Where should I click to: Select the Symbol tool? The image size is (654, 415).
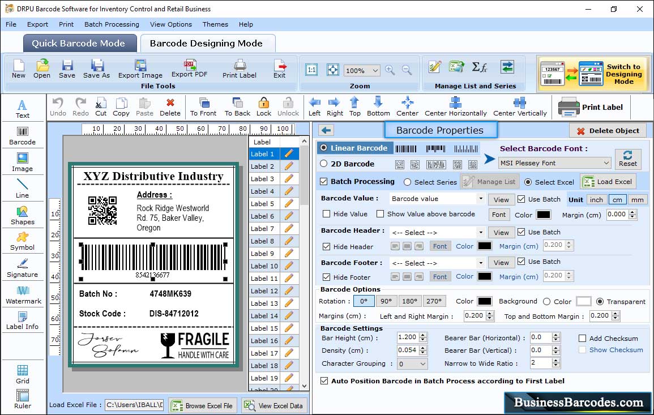[23, 242]
